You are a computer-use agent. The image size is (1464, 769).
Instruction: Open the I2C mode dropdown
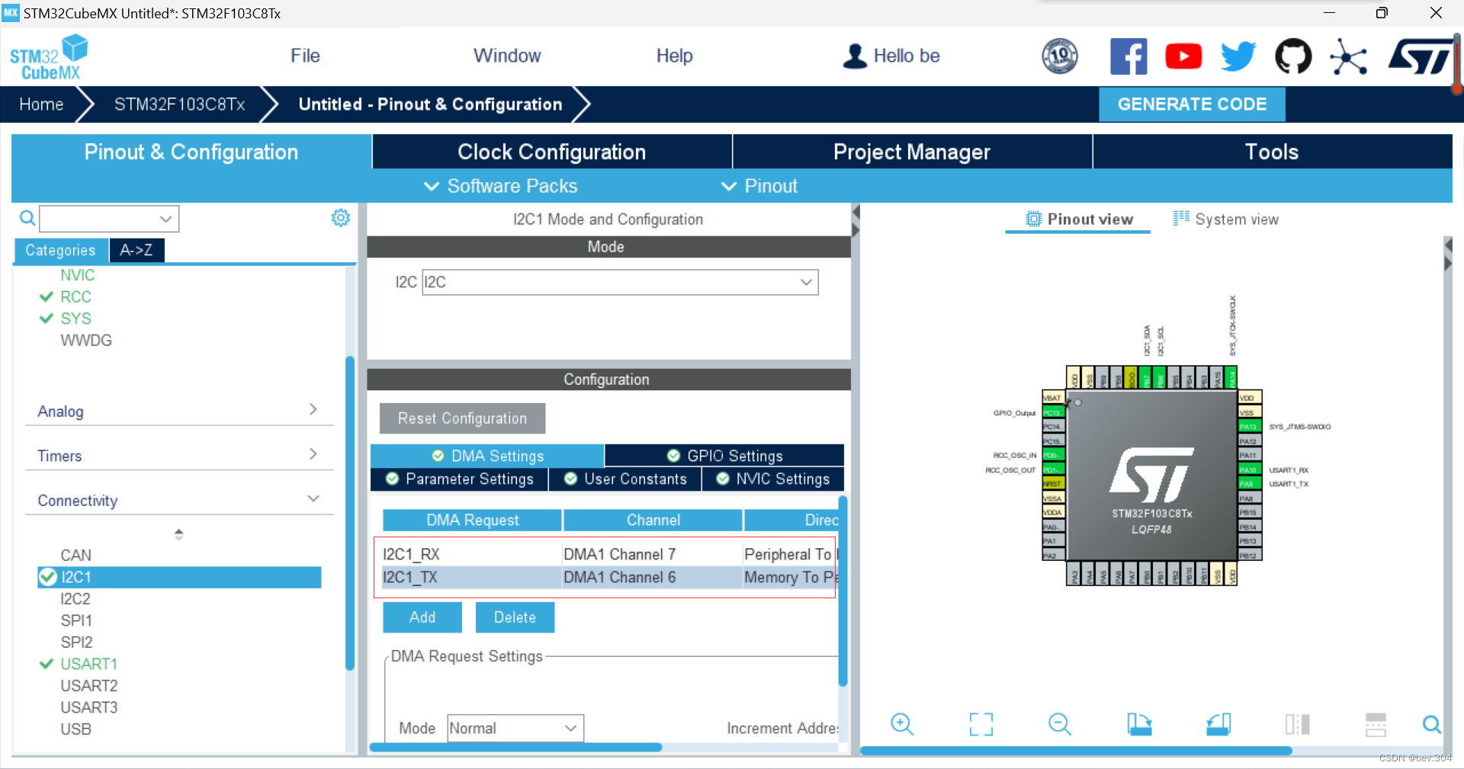(x=620, y=282)
